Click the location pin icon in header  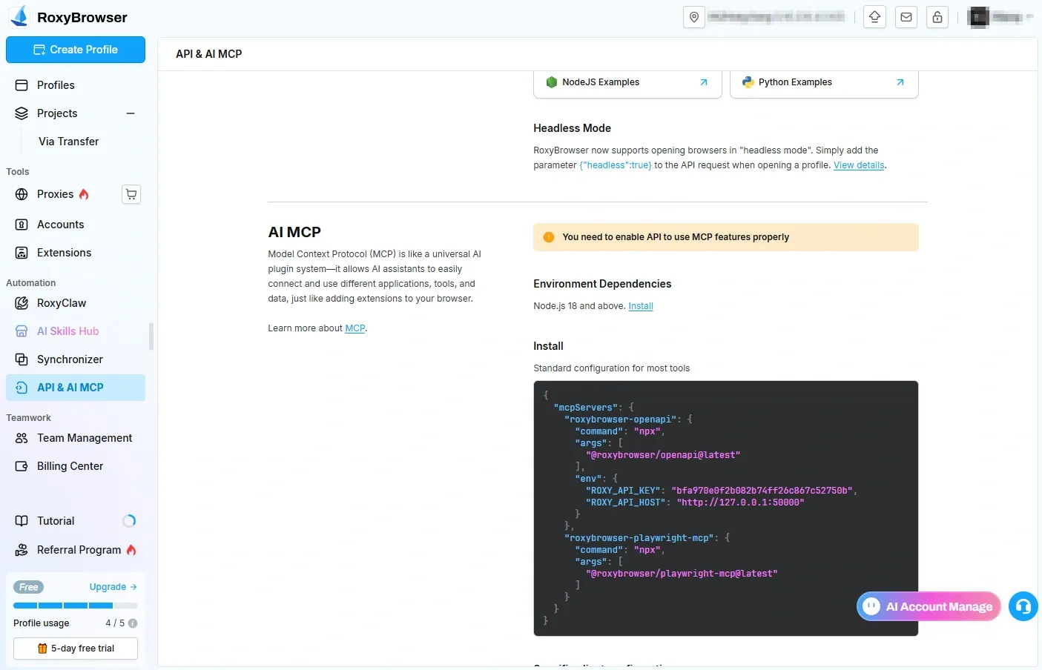694,17
